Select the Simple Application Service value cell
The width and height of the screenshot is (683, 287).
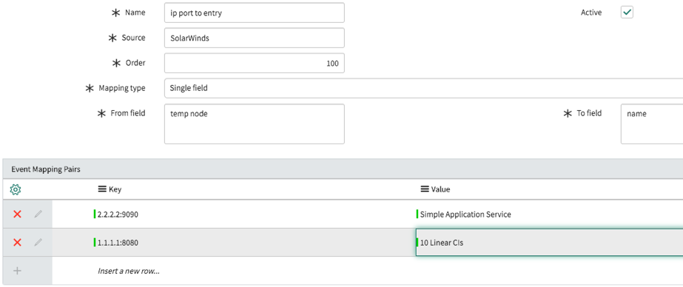(549, 215)
